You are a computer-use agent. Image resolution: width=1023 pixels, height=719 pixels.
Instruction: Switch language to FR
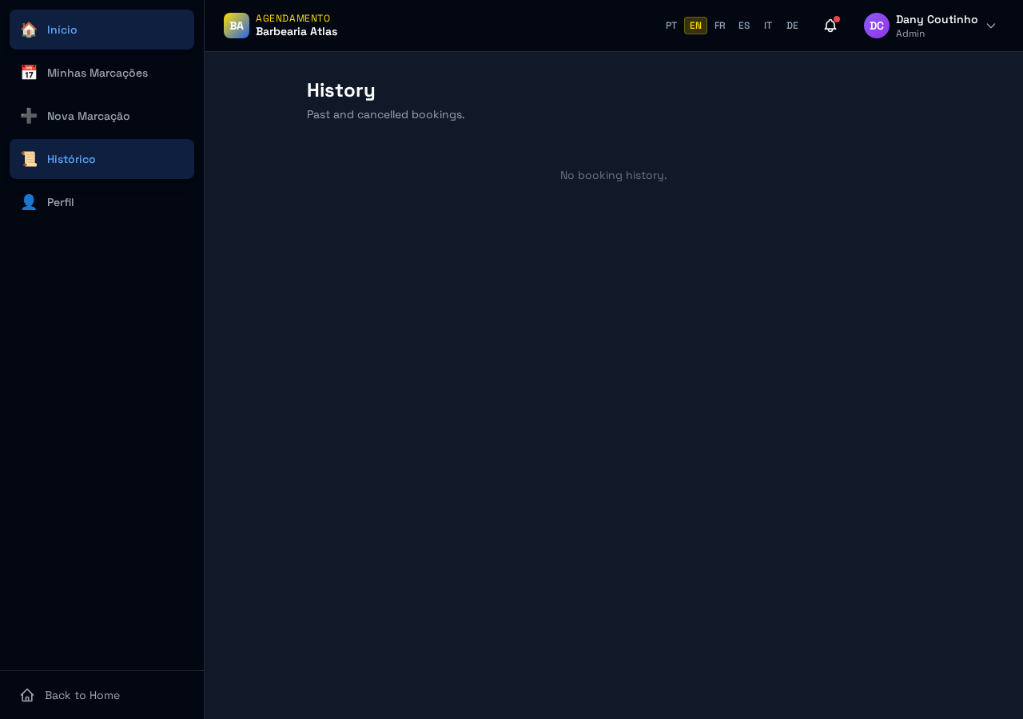point(720,26)
